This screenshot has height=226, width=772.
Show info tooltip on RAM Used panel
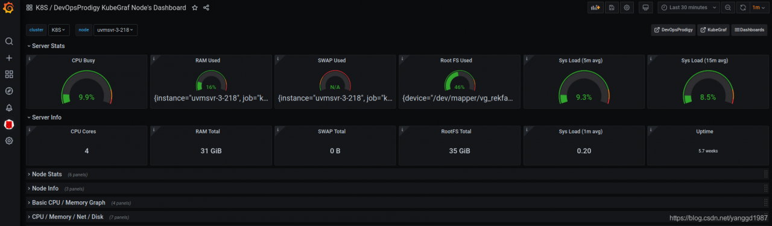[153, 58]
